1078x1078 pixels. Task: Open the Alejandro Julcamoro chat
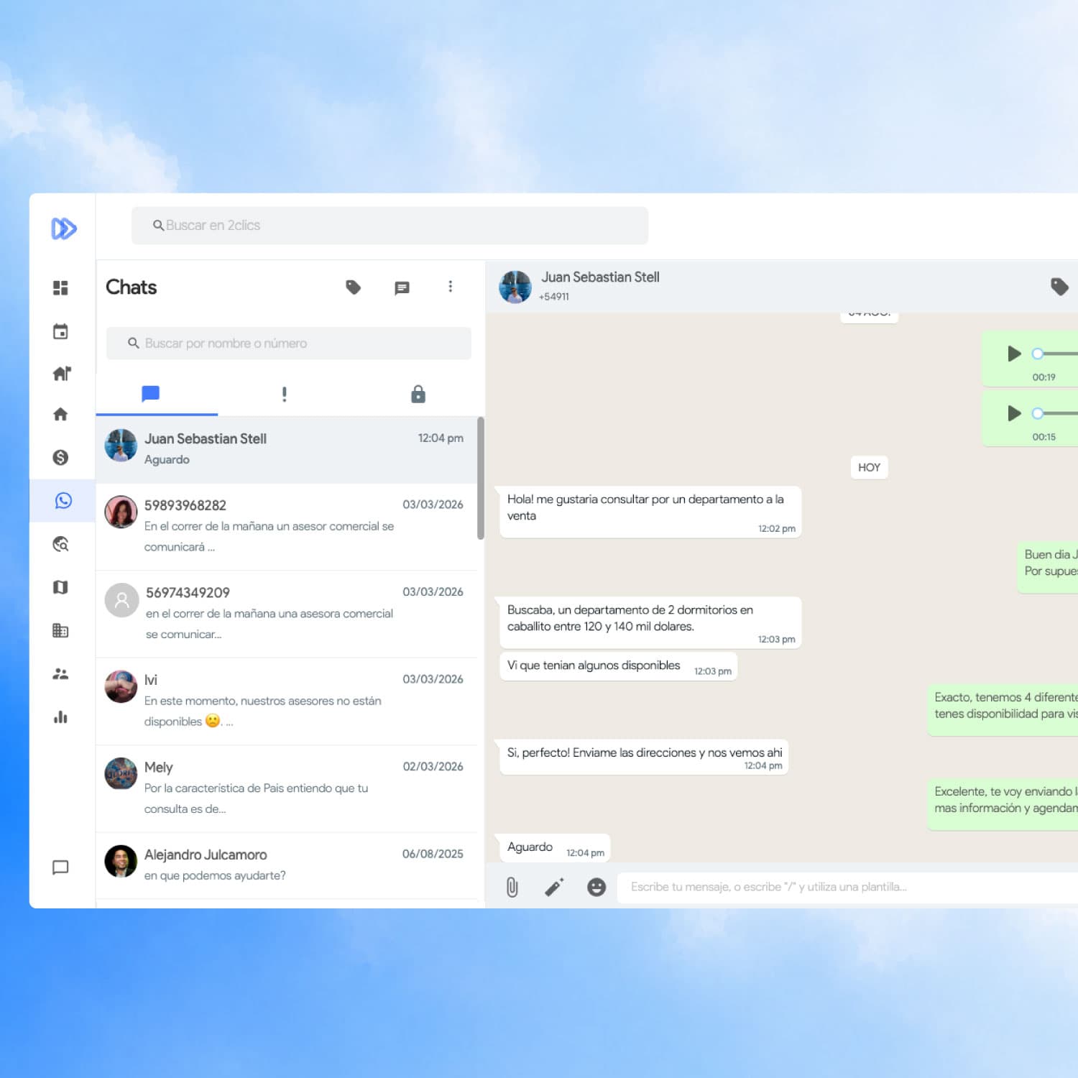pos(286,865)
